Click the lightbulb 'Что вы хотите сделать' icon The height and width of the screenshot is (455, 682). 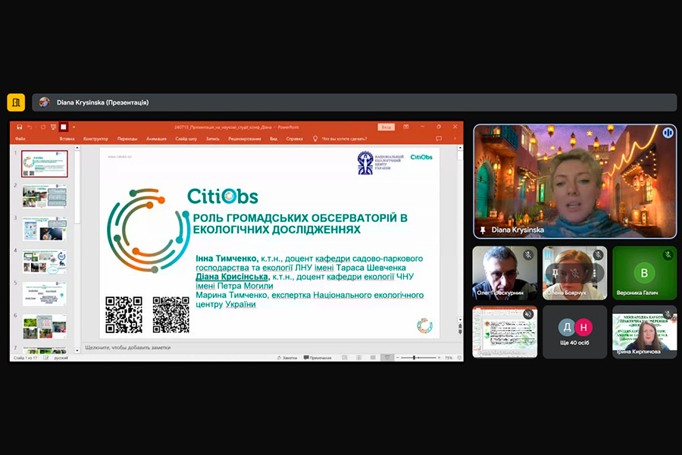(x=315, y=139)
